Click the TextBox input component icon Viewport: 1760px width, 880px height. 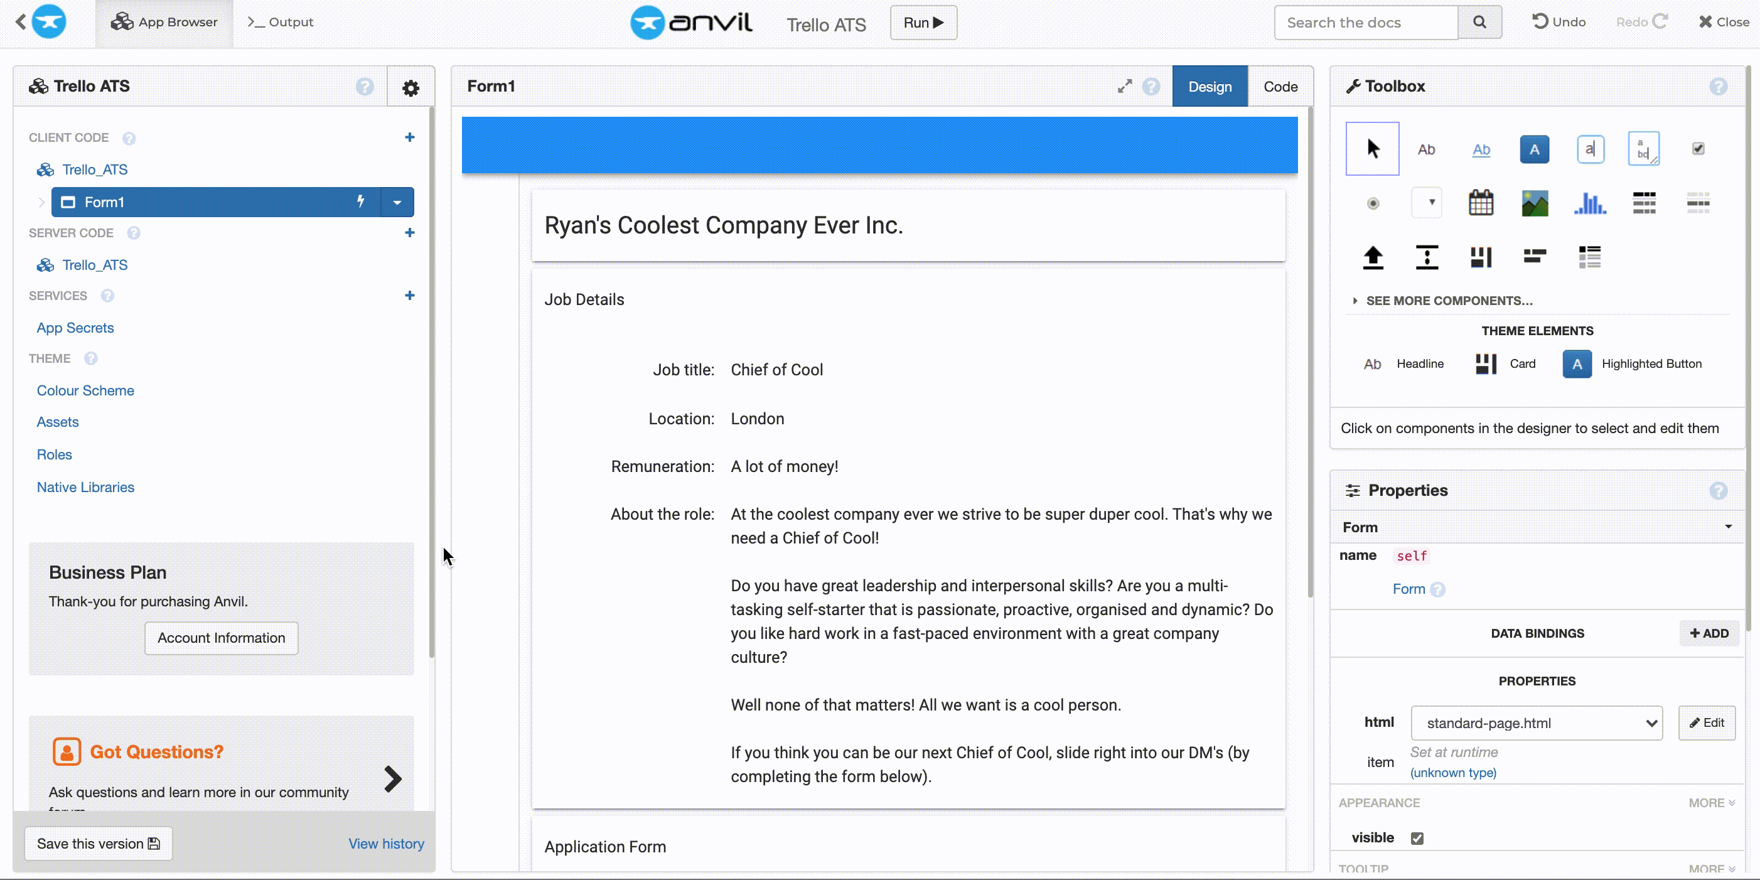1589,148
